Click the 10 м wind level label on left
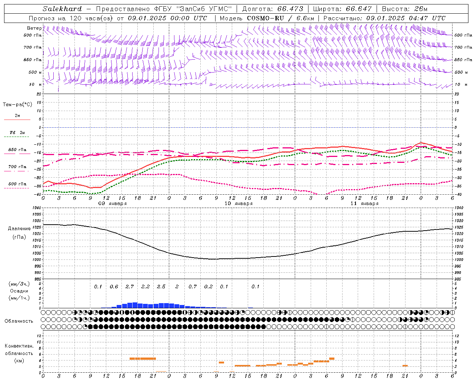The image size is (474, 379). pyautogui.click(x=36, y=84)
